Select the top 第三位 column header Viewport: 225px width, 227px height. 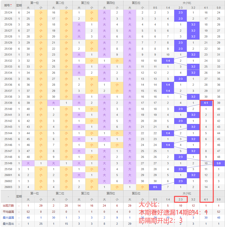pyautogui.click(x=85, y=3)
